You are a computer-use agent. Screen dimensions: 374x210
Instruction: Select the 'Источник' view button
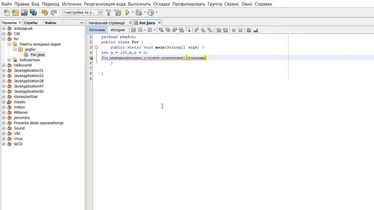[97, 30]
